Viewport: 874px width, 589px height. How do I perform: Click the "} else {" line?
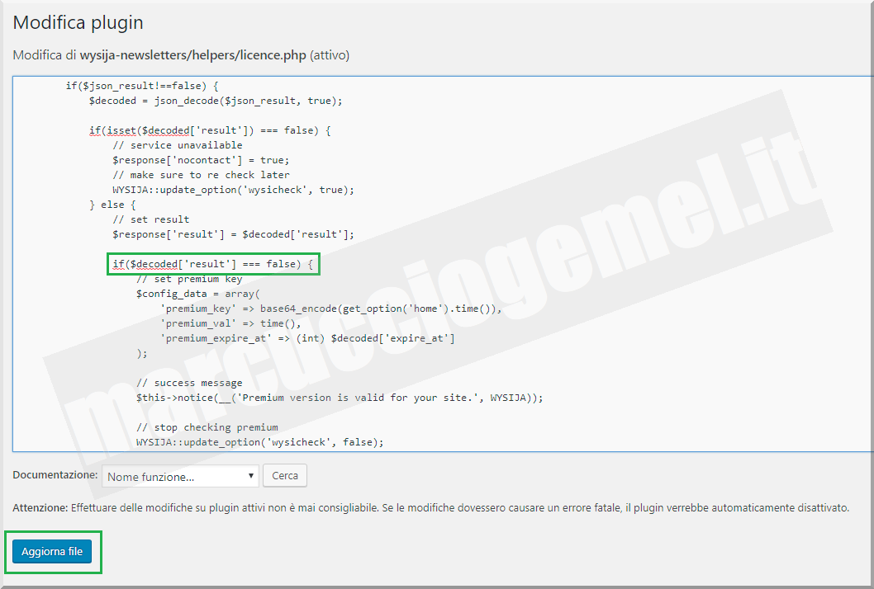pos(112,205)
